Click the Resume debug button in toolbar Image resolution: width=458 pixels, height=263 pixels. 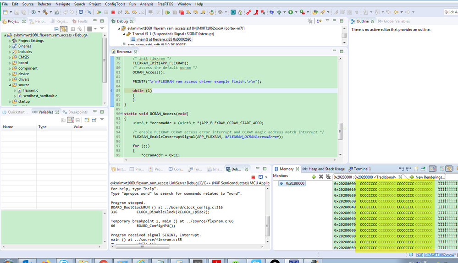[99, 12]
